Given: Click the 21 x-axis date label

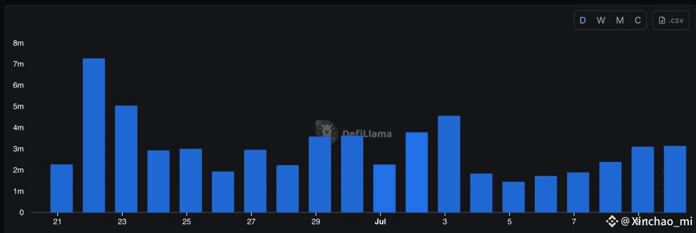Looking at the screenshot, I should coord(57,222).
